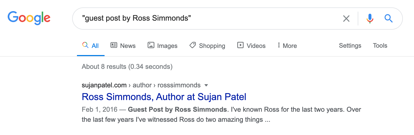Click the Images tab icon
Image resolution: width=414 pixels, height=135 pixels.
point(151,45)
